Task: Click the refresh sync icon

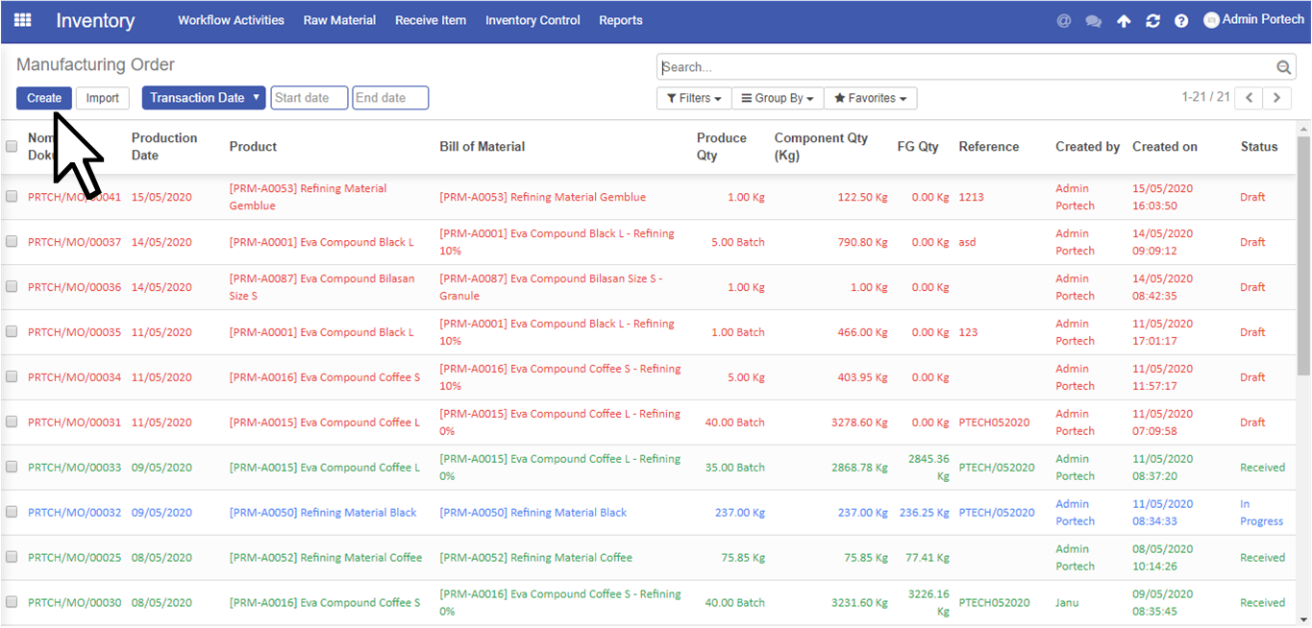Action: click(1152, 20)
